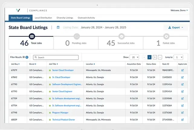Expand the Export dropdown
Image resolution: width=194 pixels, height=130 pixels.
[x=176, y=27]
